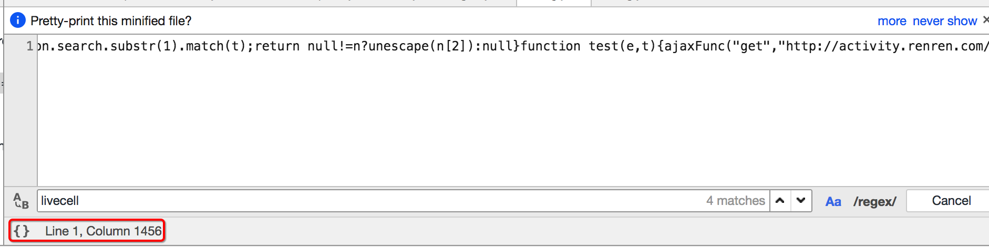Cancel the search bar

tap(951, 201)
